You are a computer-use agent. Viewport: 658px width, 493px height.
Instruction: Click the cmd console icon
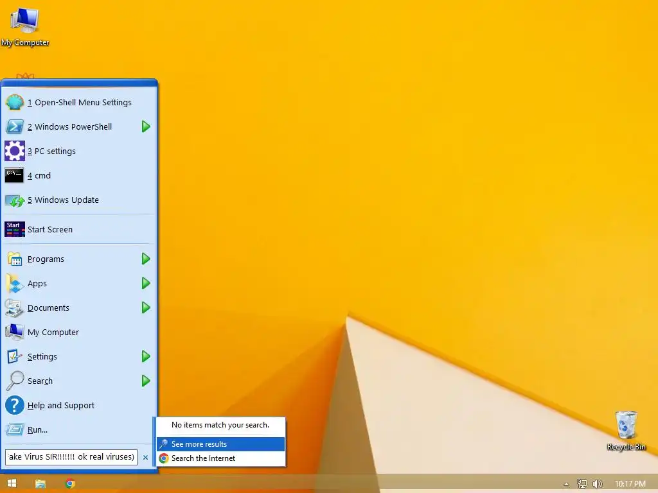14,175
